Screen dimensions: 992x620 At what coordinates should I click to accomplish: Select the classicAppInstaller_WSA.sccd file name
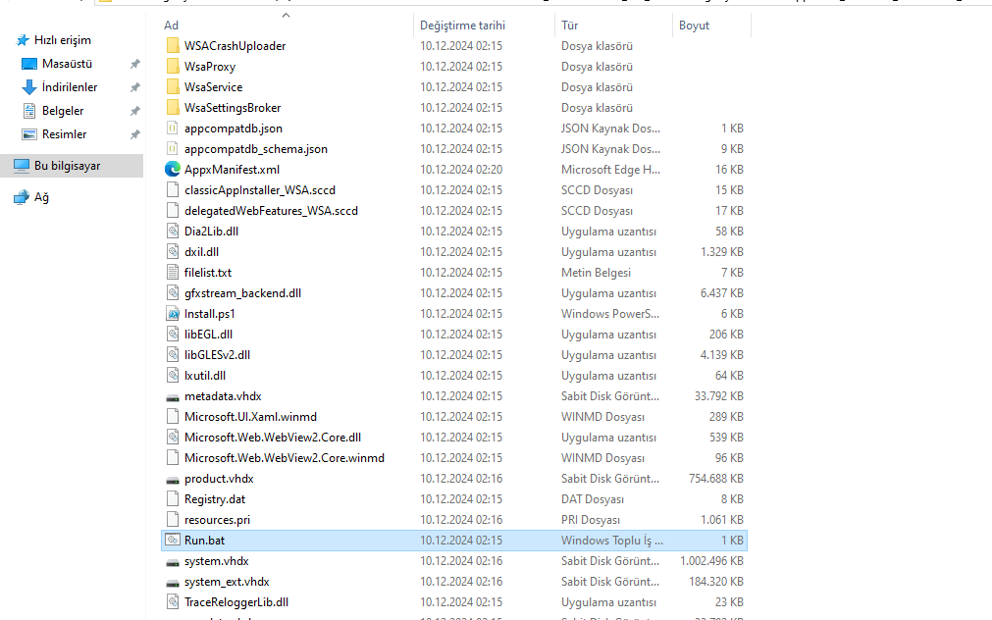point(259,190)
